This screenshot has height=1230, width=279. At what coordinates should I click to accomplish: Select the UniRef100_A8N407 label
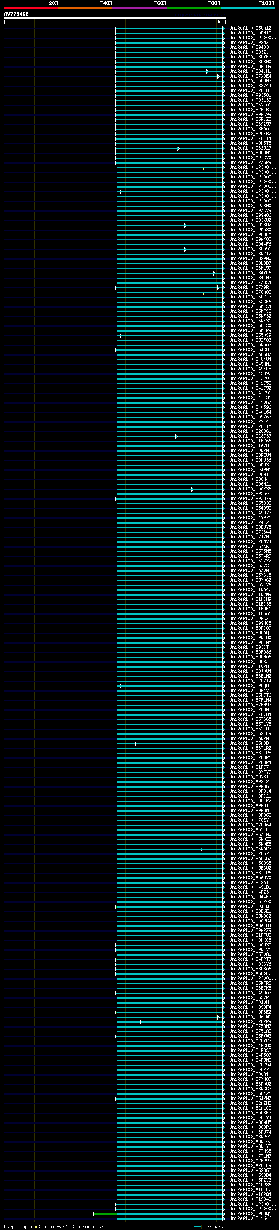[x=250, y=1141]
